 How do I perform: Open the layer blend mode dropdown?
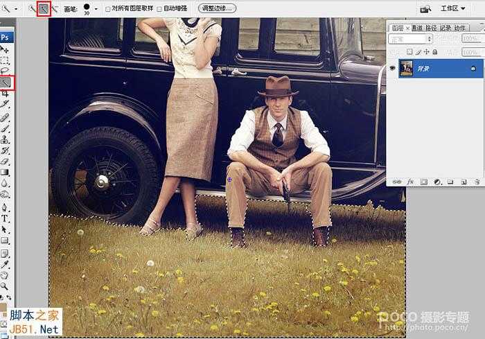click(410, 39)
